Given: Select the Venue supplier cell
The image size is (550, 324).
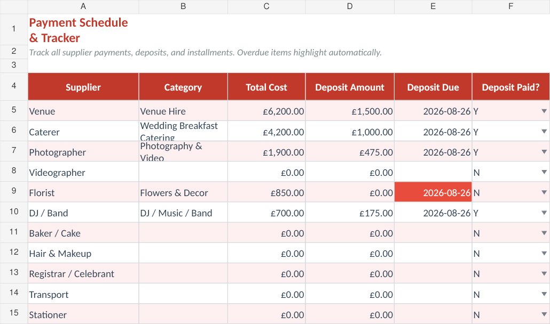Looking at the screenshot, I should [83, 111].
